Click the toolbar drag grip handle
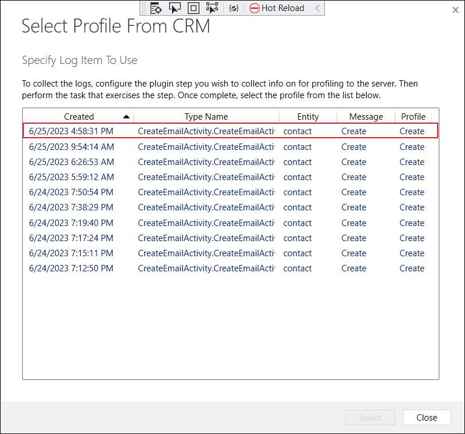 144,8
